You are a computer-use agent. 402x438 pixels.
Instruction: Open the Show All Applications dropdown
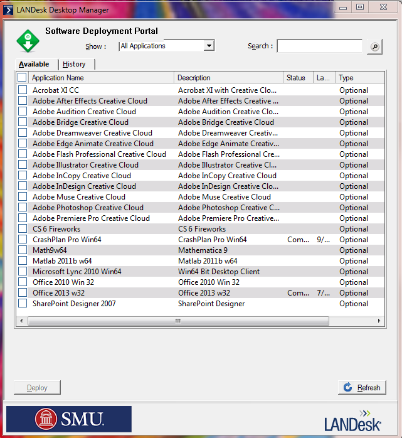click(x=209, y=46)
